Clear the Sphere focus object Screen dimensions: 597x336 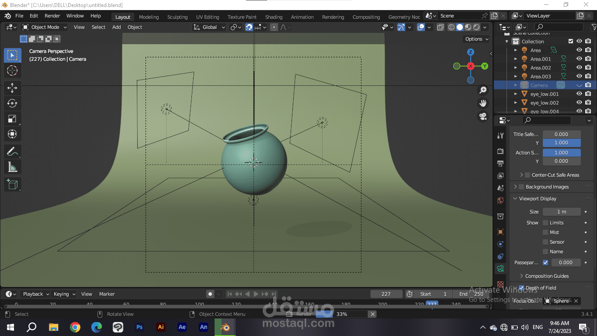pos(576,301)
